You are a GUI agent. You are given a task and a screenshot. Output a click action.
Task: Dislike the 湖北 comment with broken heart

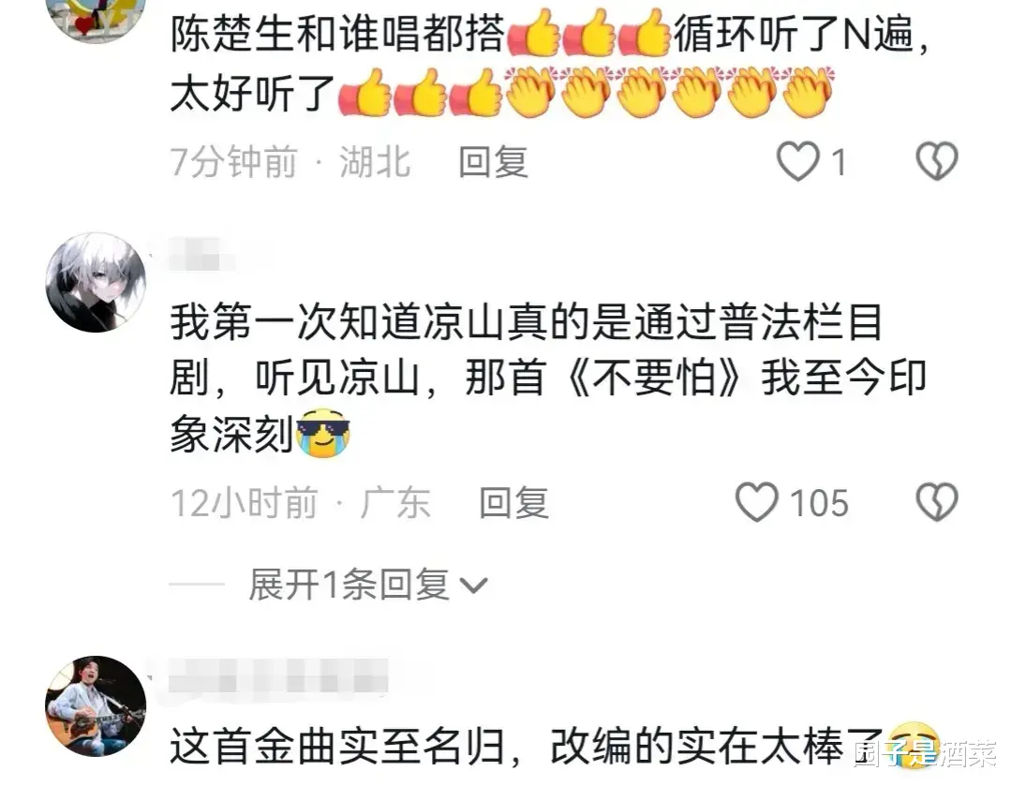pyautogui.click(x=937, y=161)
